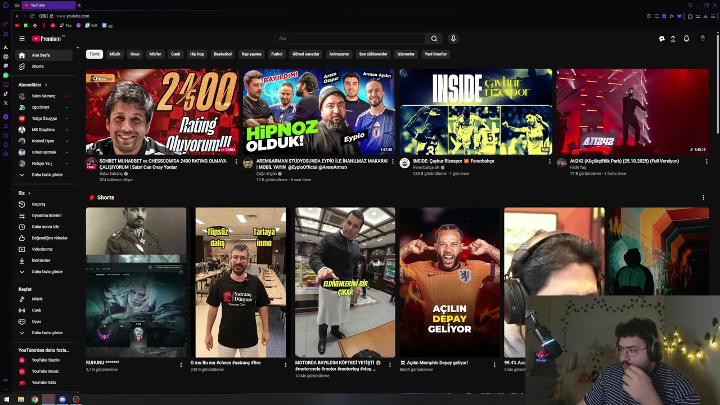Open the YouTube hamburger guide menu
The width and height of the screenshot is (720, 405).
pos(22,39)
